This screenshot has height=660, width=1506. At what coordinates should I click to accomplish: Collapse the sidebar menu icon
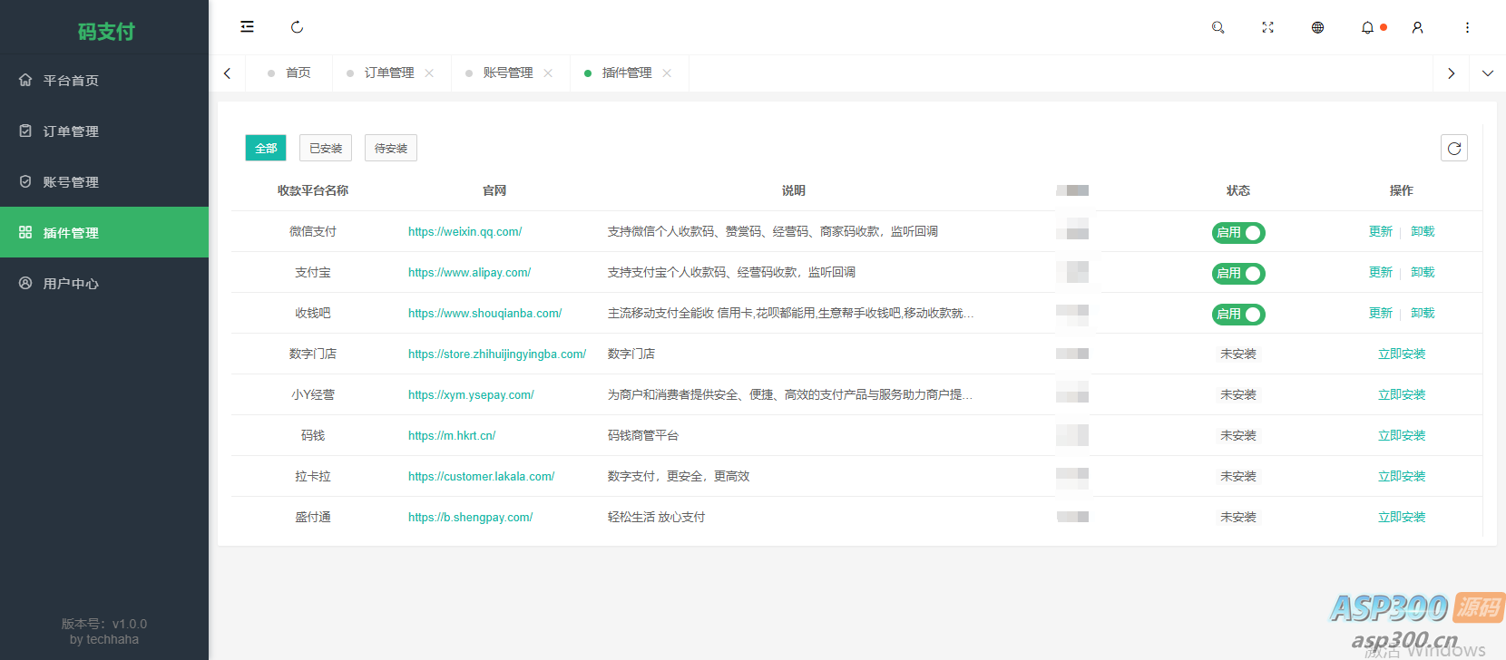point(247,27)
